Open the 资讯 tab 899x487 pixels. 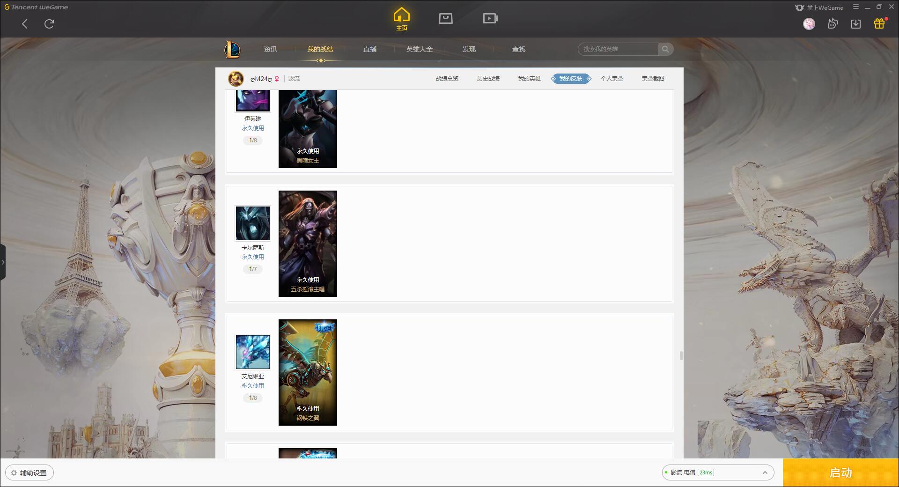tap(271, 49)
